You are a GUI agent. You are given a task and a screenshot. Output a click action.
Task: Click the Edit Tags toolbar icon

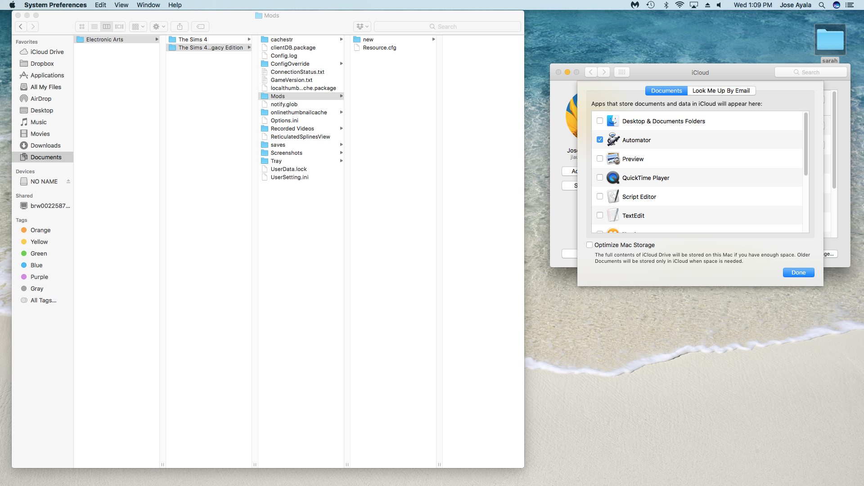tap(201, 27)
